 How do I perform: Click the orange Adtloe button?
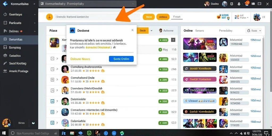[163, 17]
